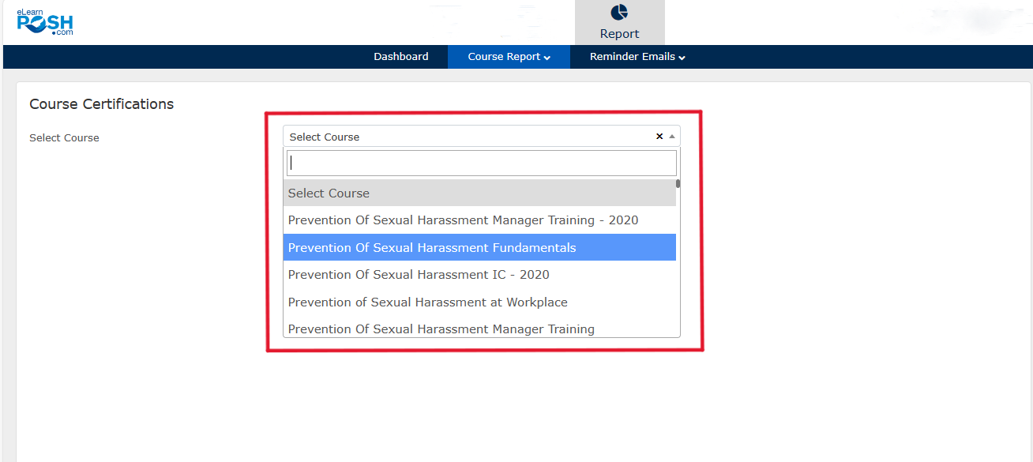Screen dimensions: 1033x462
Task: Click the Select Course combo box field
Action: pos(466,137)
